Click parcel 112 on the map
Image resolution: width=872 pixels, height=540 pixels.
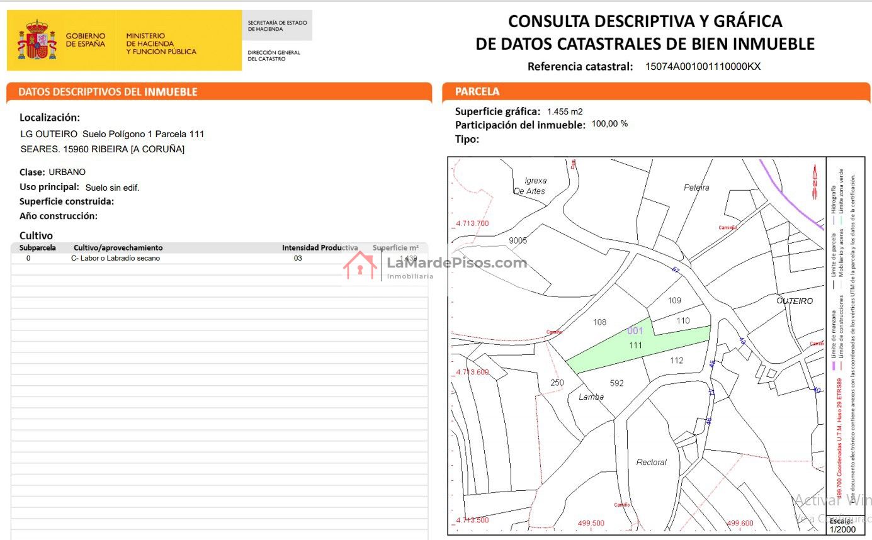676,361
